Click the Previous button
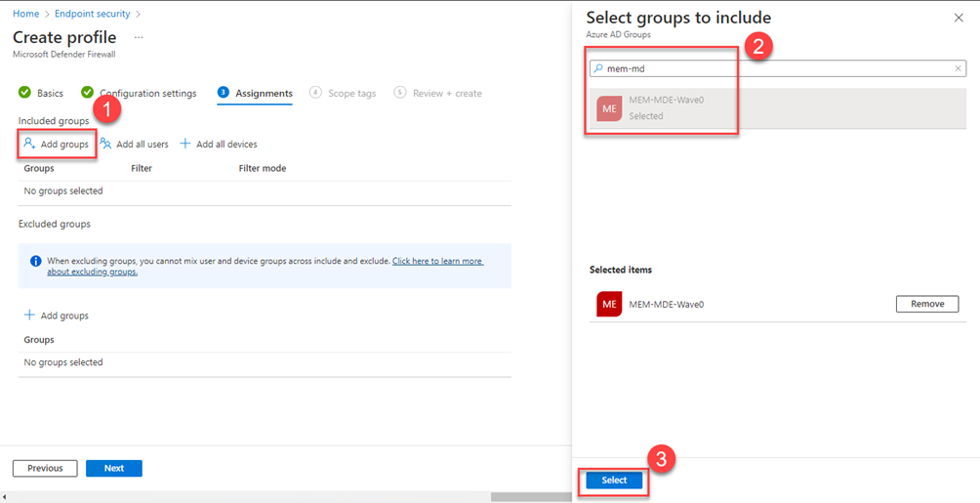 click(x=45, y=468)
